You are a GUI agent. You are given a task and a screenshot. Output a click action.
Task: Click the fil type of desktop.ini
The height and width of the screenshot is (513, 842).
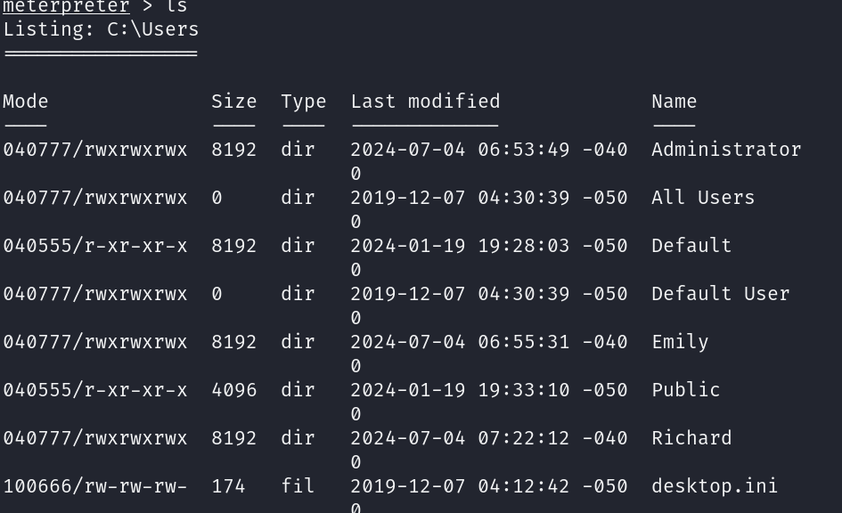(x=298, y=486)
